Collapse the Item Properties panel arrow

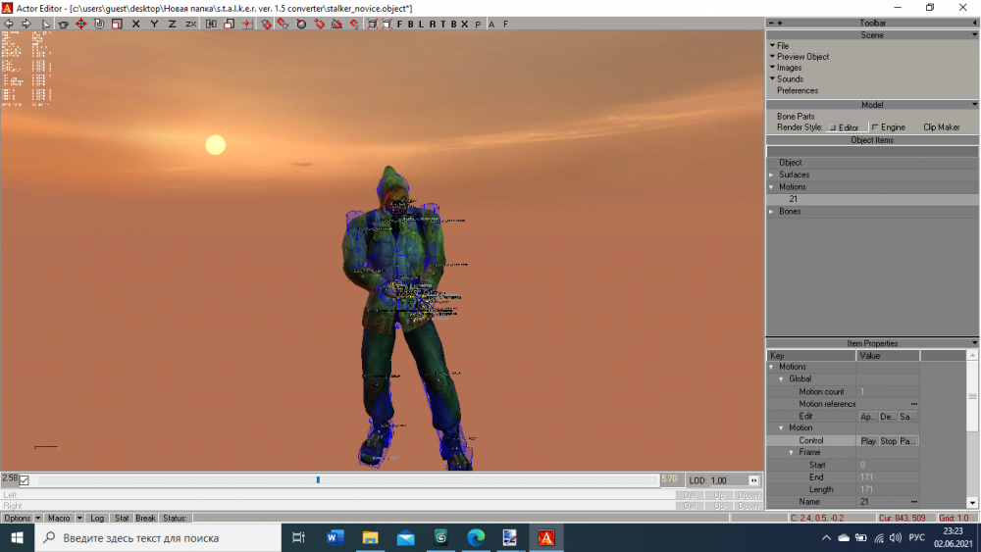coord(974,343)
